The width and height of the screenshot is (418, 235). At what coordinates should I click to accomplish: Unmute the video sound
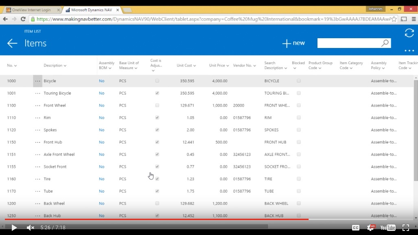tap(31, 228)
